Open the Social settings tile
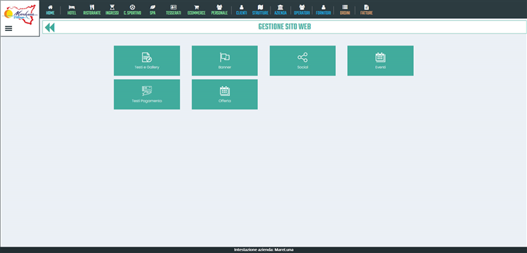Viewport: 527px width, 253px height. click(302, 61)
